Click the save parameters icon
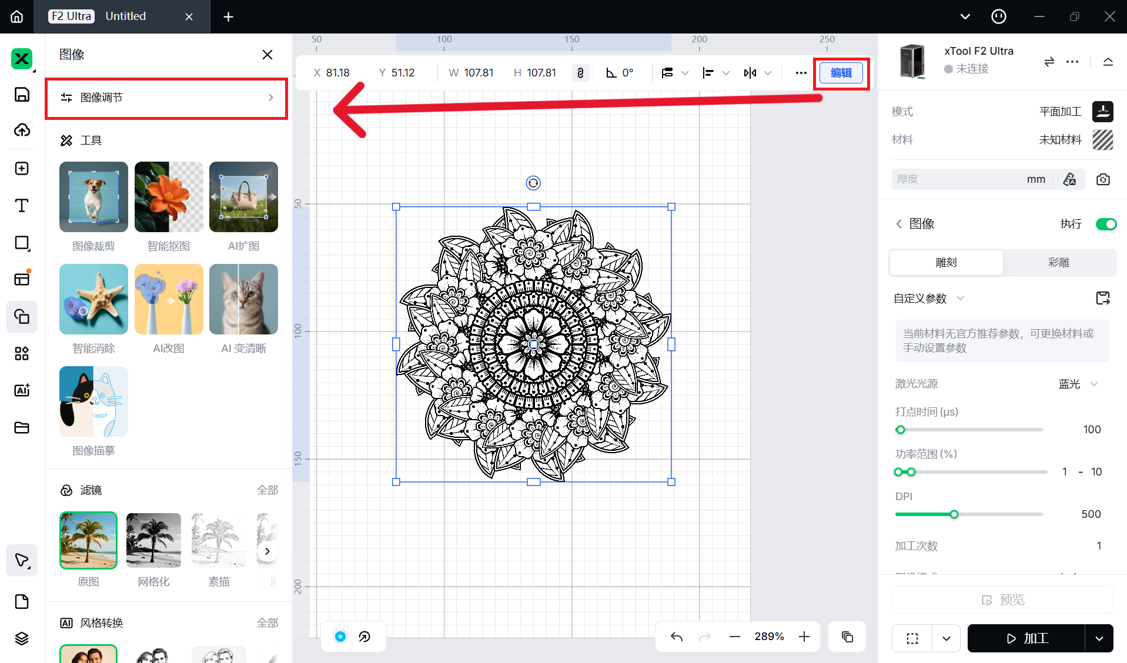The image size is (1127, 663). pos(1103,299)
